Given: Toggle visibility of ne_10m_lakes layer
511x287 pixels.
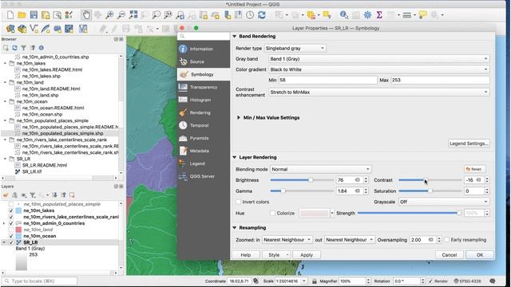Looking at the screenshot, I should tap(11, 210).
